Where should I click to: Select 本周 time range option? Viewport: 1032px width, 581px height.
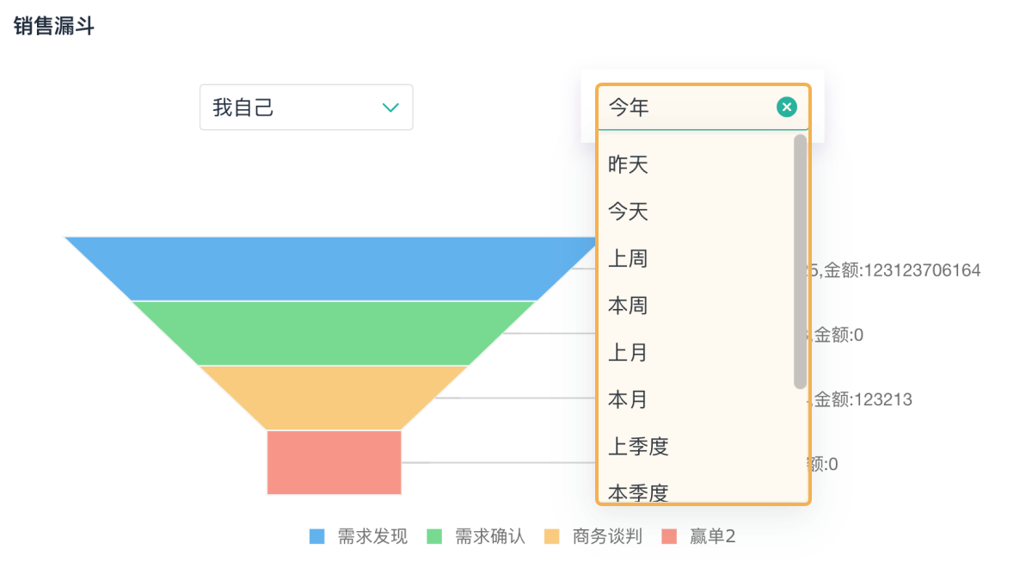click(x=628, y=306)
